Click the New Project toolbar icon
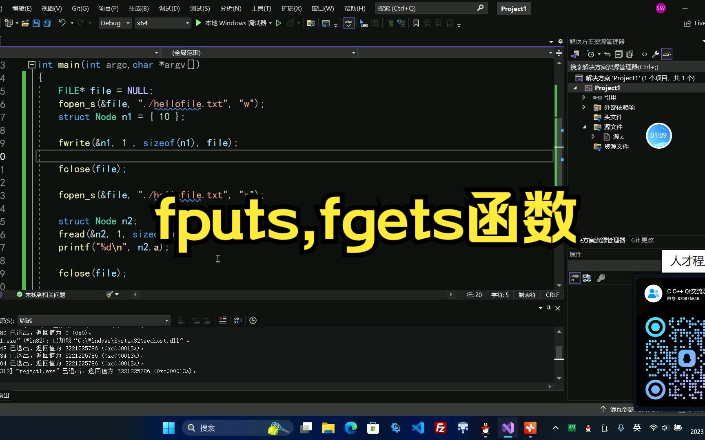The width and height of the screenshot is (705, 440). click(9, 23)
